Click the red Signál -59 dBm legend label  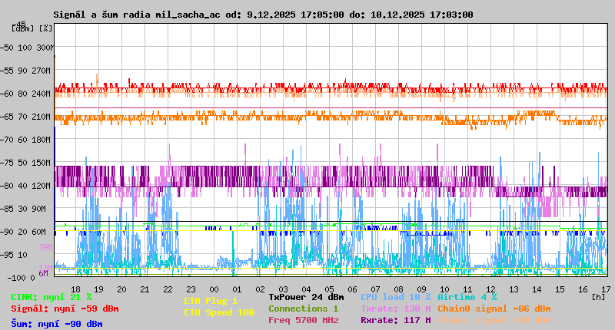point(65,309)
